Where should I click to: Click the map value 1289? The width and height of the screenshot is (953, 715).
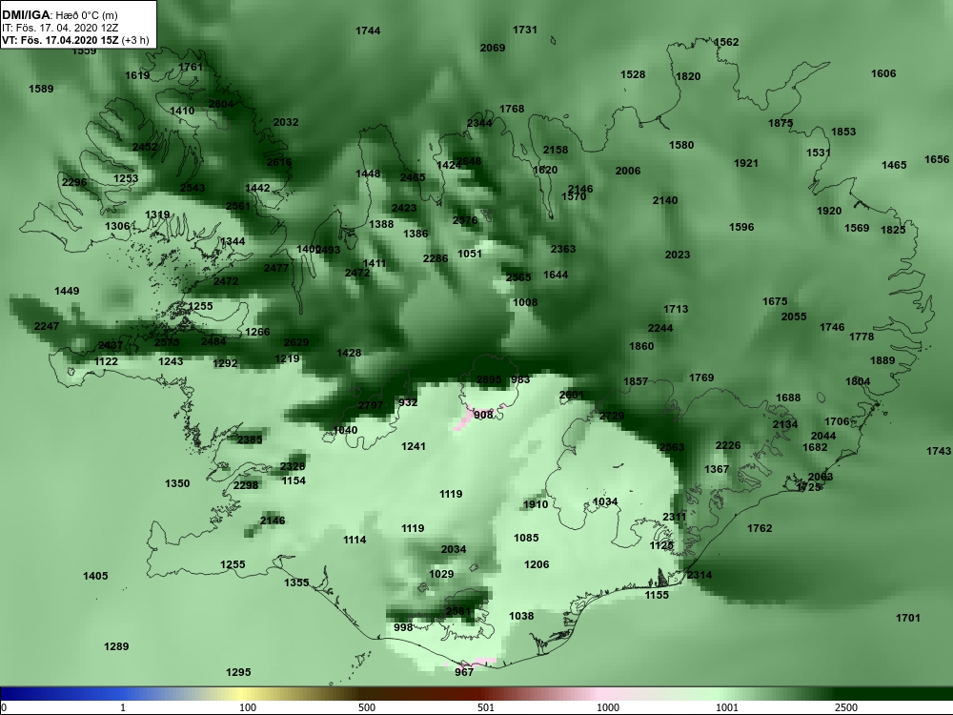[116, 646]
